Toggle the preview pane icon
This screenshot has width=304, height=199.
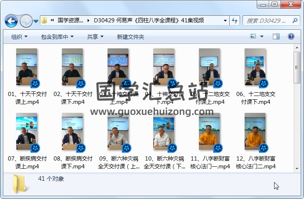pyautogui.click(x=276, y=36)
